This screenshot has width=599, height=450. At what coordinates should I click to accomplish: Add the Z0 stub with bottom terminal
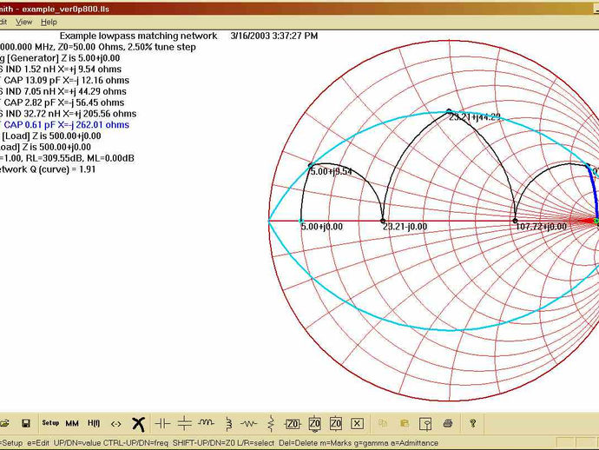point(314,424)
